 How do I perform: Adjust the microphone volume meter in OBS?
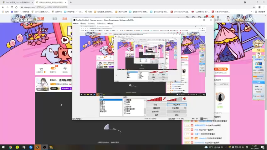click(154, 99)
